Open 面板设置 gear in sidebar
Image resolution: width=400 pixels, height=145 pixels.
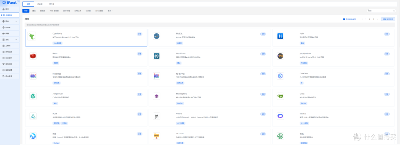coord(3,70)
